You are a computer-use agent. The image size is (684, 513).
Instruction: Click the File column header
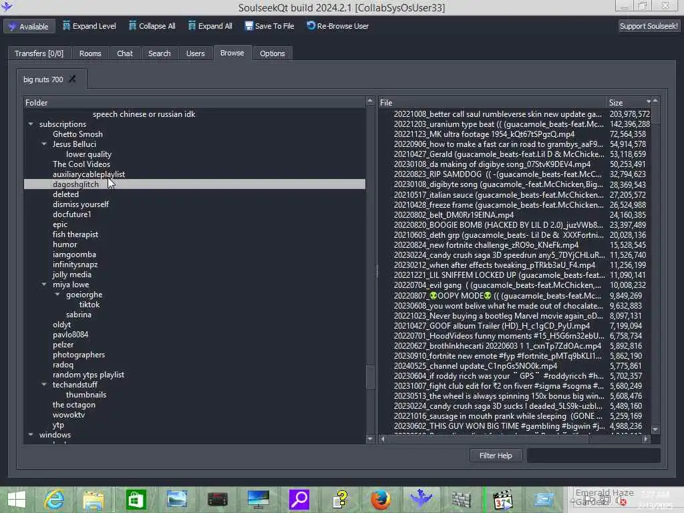tap(492, 102)
